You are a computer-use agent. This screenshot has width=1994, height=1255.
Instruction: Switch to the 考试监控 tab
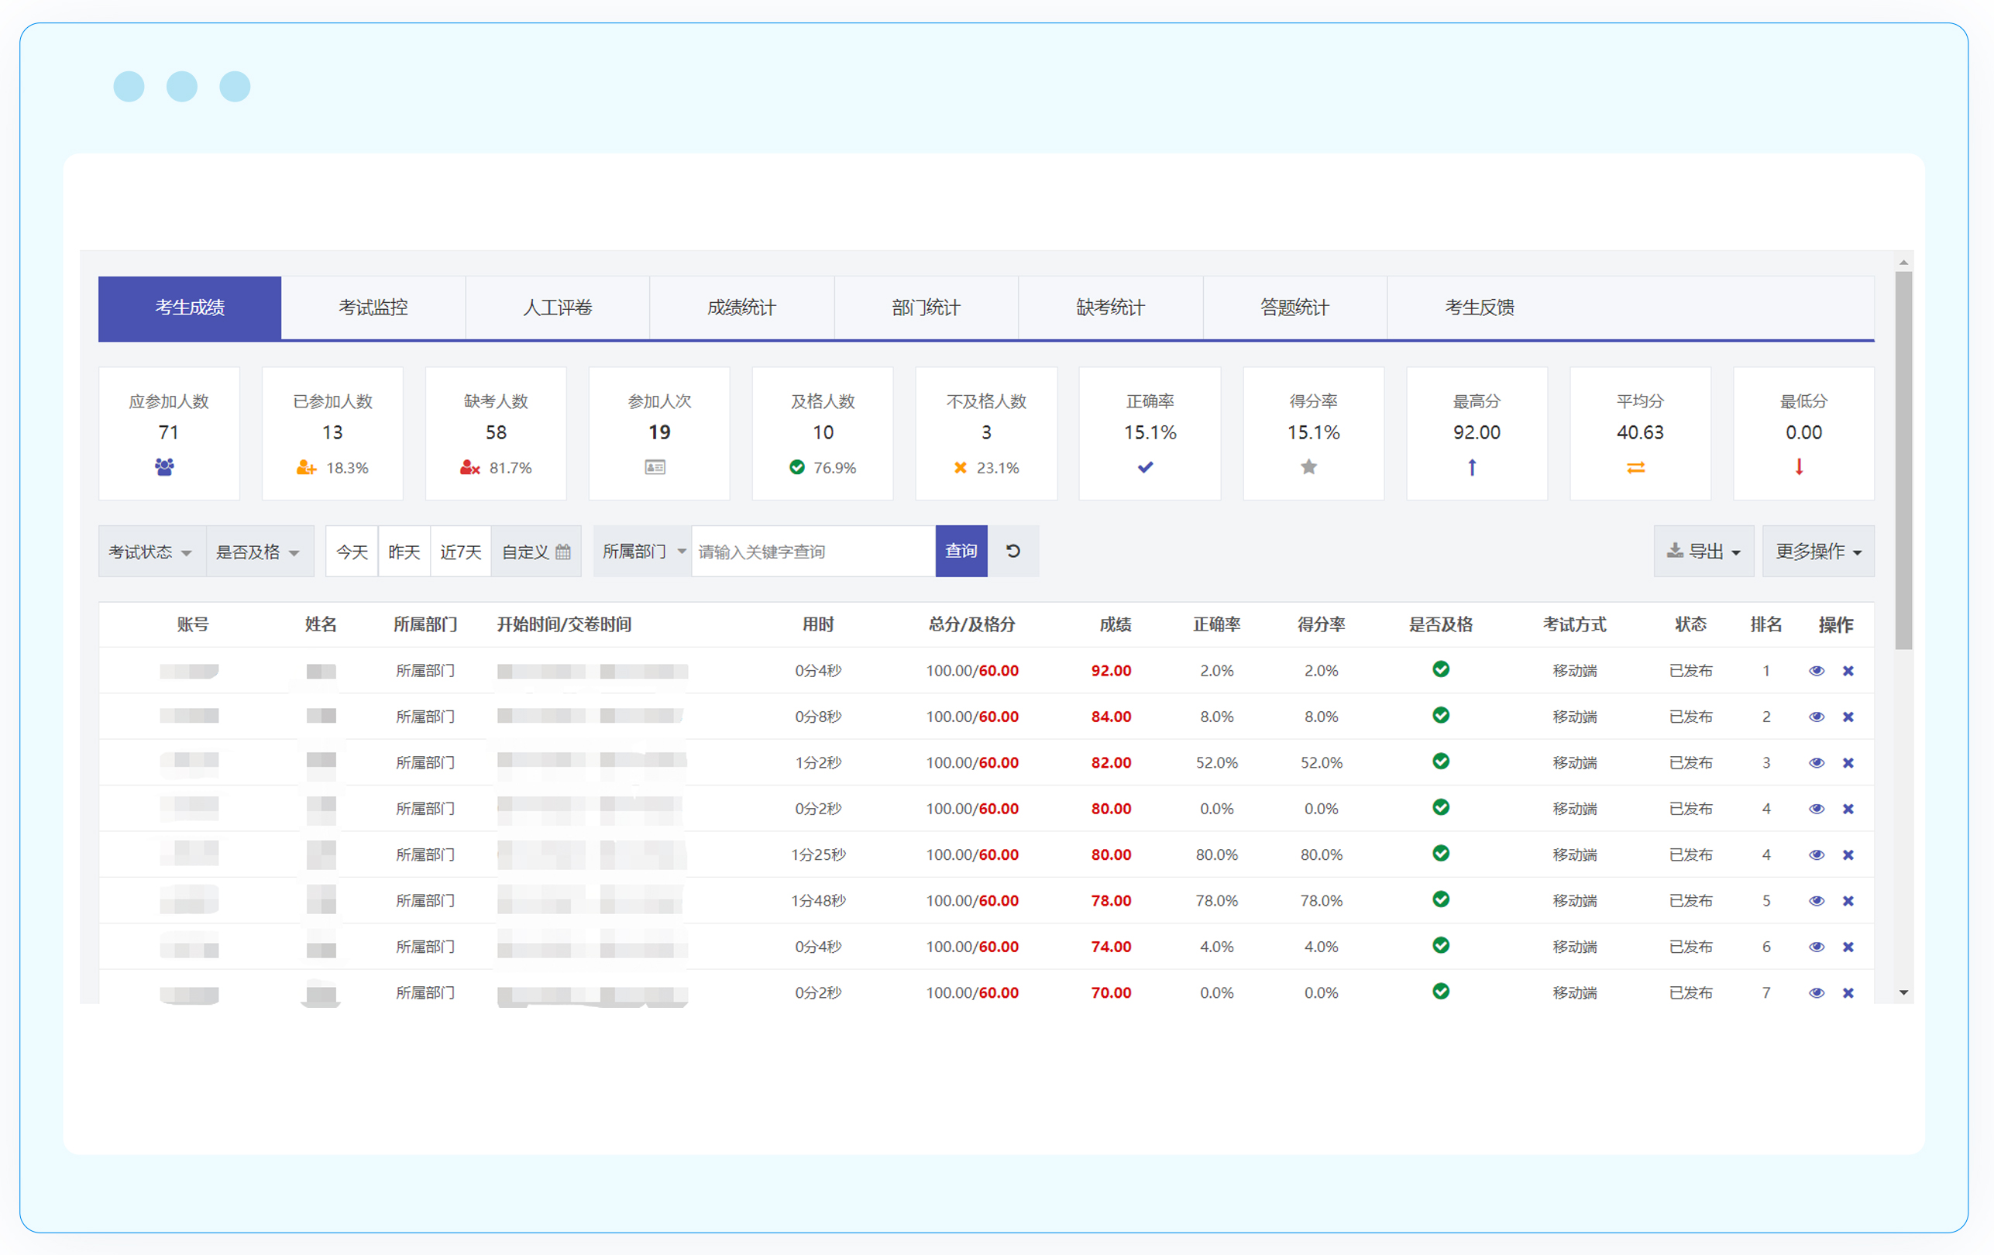click(x=373, y=308)
